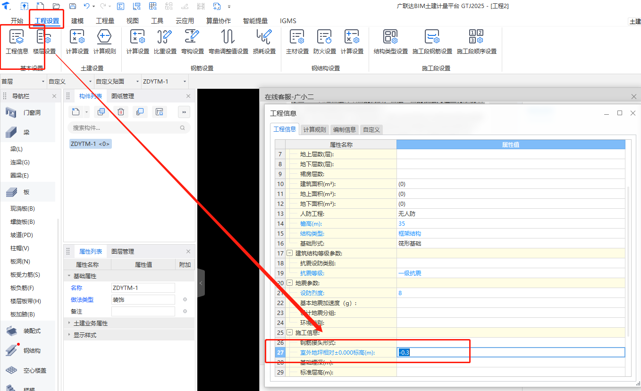The height and width of the screenshot is (391, 641).
Task: Select 板受力筋(S) in the navigation bar
Action: pos(25,274)
